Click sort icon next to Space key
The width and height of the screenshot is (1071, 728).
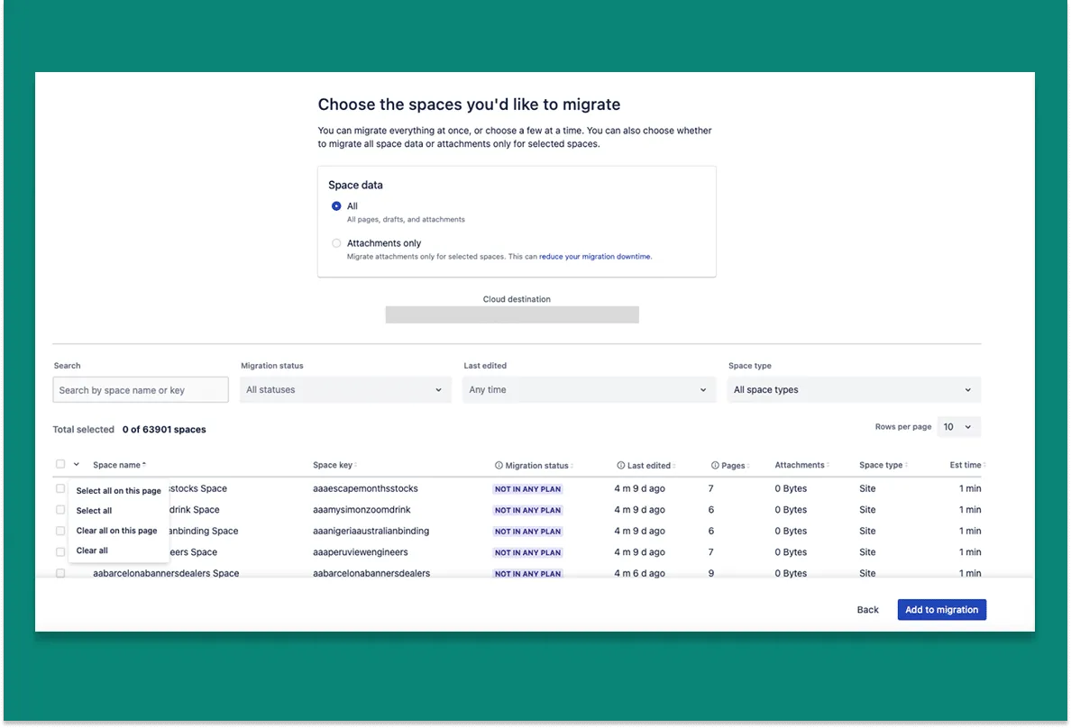pyautogui.click(x=356, y=465)
